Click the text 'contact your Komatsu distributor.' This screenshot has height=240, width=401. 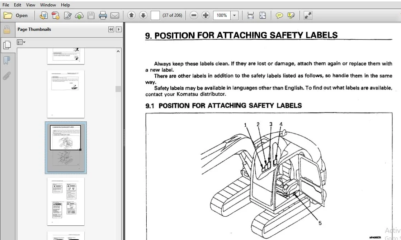coord(186,94)
